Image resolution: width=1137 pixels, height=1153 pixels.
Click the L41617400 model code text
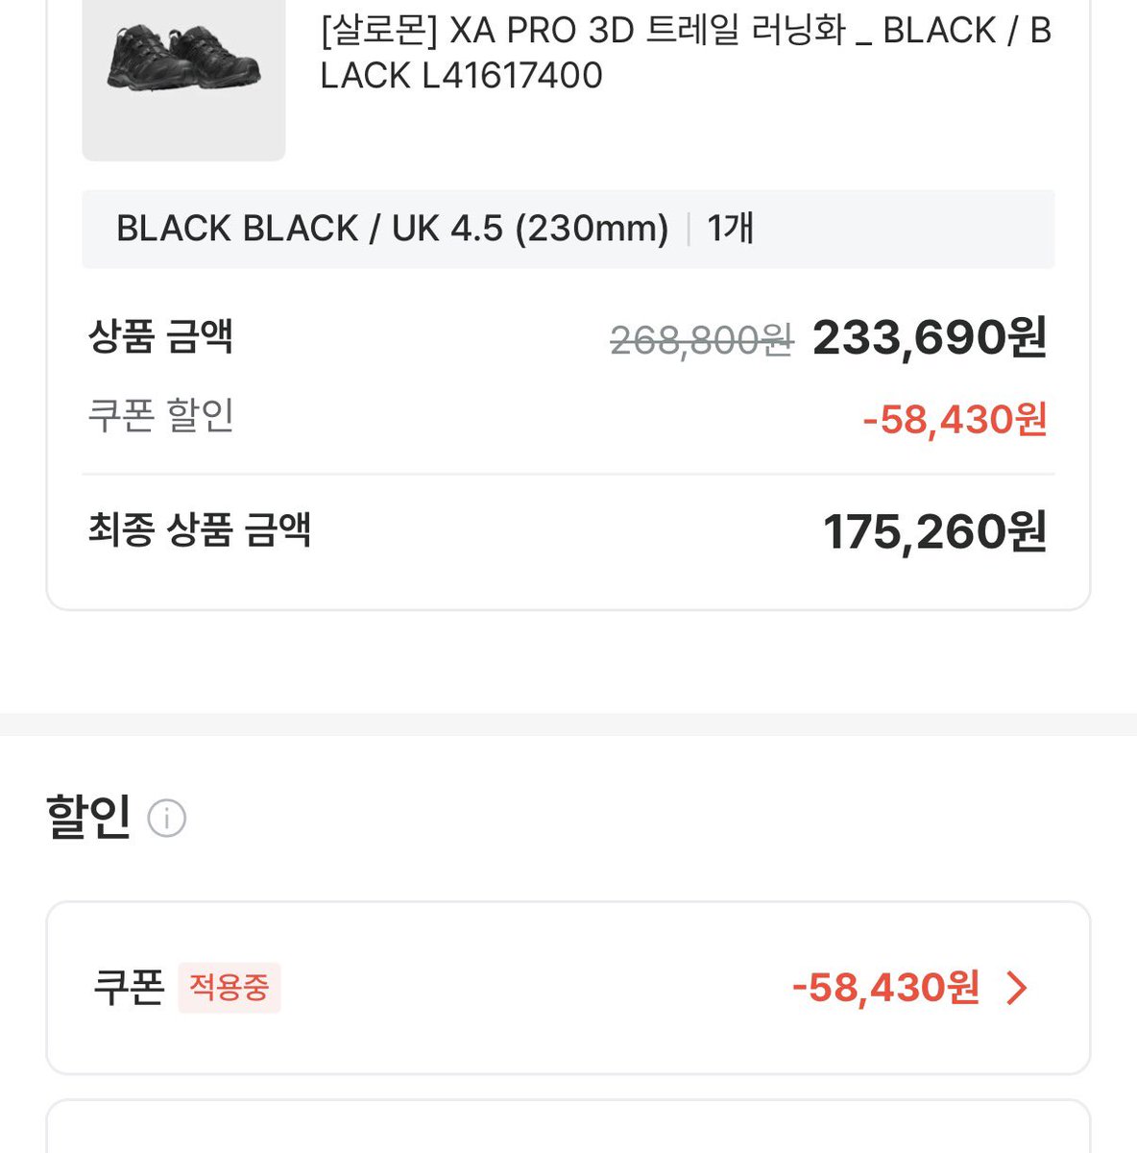pyautogui.click(x=512, y=75)
